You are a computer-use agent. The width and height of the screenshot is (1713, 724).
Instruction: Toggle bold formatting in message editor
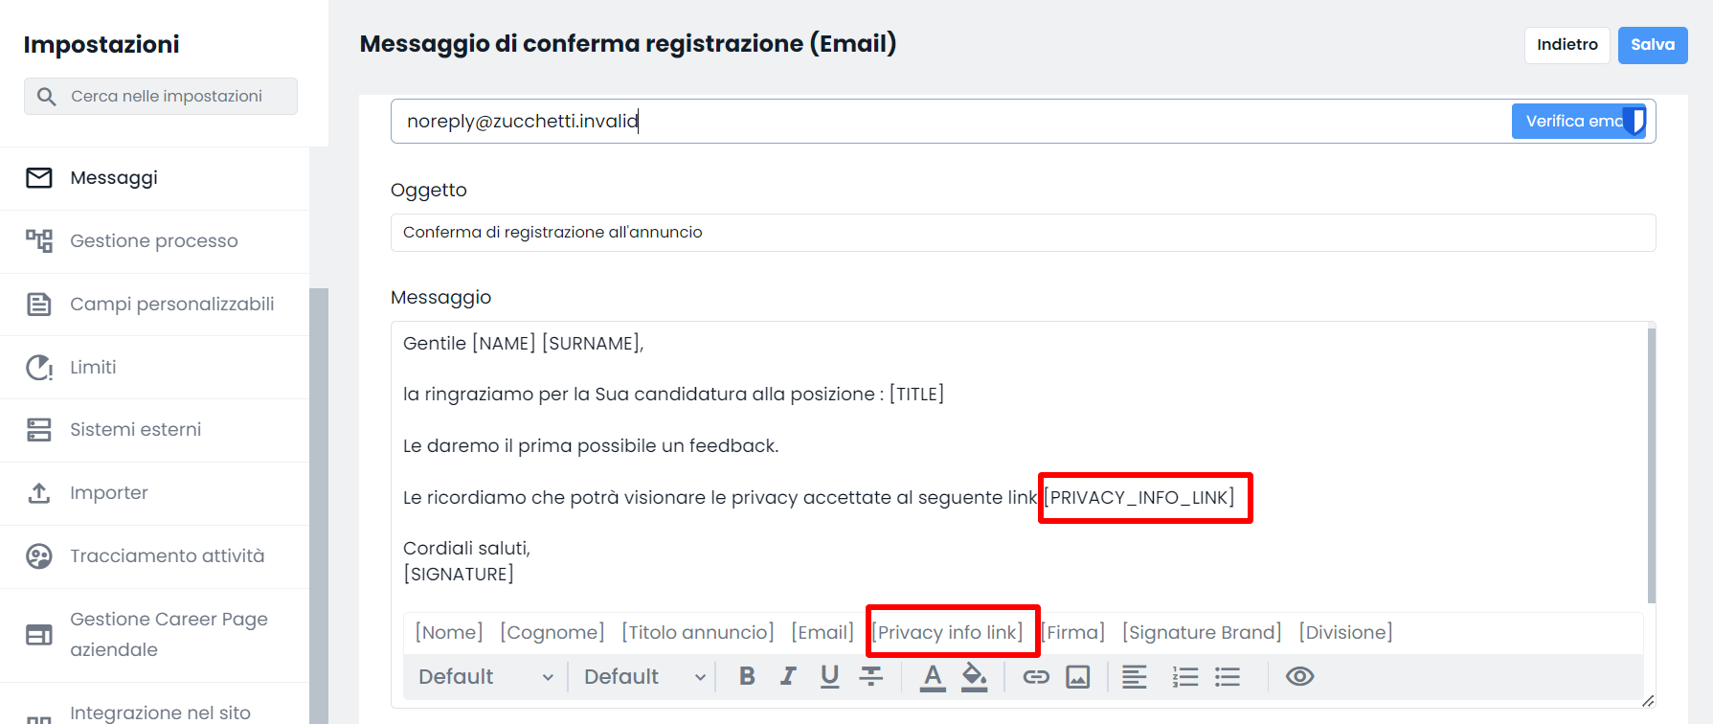click(x=748, y=676)
